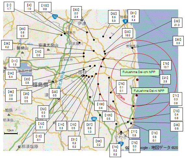This screenshot has width=185, height=159.
Task: Click the route 13 highway shield
Action: tap(55, 17)
